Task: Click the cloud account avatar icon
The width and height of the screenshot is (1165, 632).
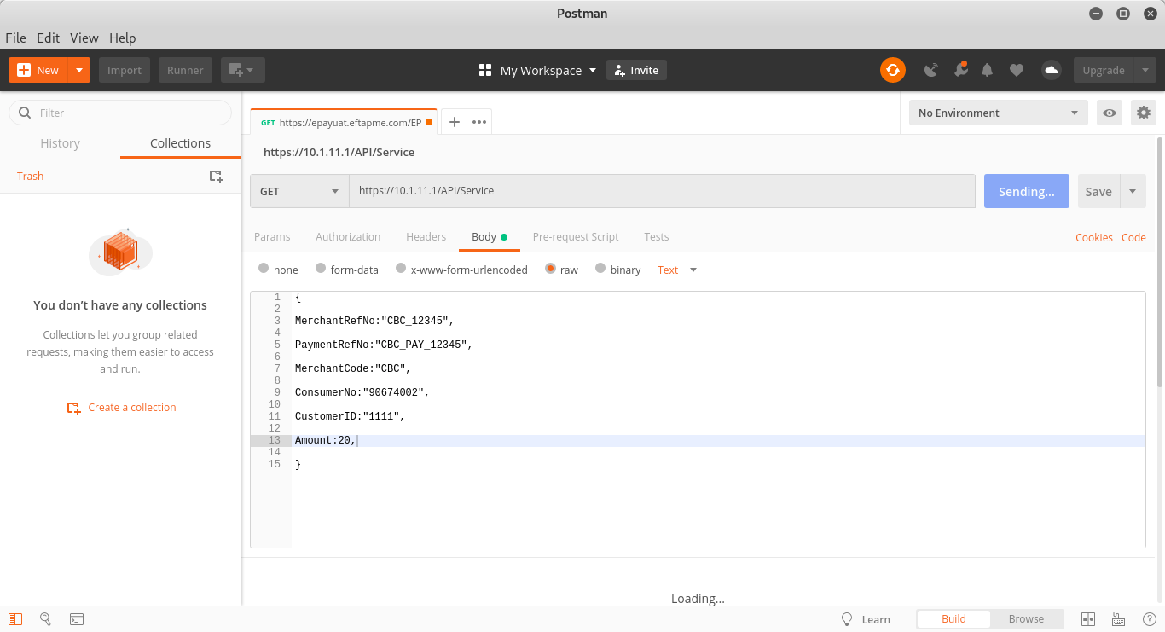Action: click(1052, 70)
